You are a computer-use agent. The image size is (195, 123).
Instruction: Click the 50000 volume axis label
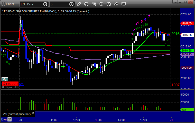click(185, 95)
